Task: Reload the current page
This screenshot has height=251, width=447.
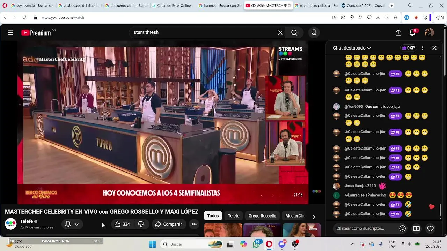Action: coord(24,17)
